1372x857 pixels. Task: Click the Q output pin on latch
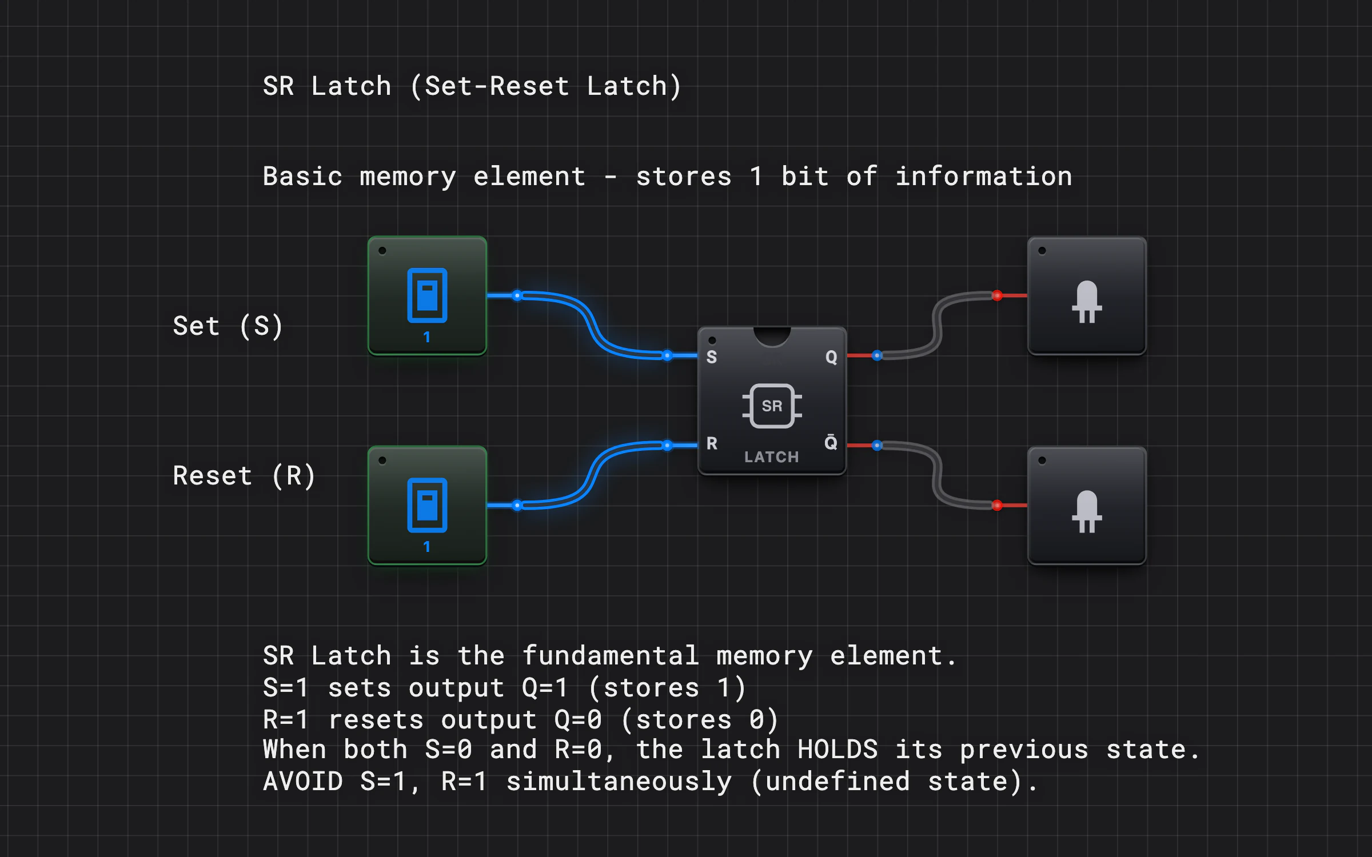(877, 355)
